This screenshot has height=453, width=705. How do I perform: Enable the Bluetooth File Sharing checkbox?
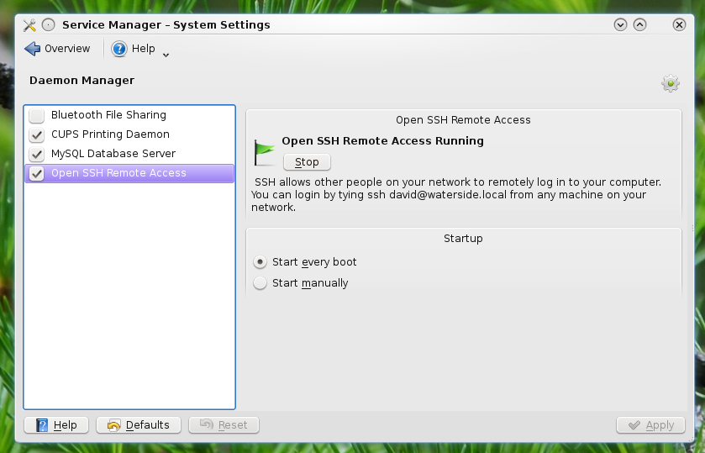36,115
